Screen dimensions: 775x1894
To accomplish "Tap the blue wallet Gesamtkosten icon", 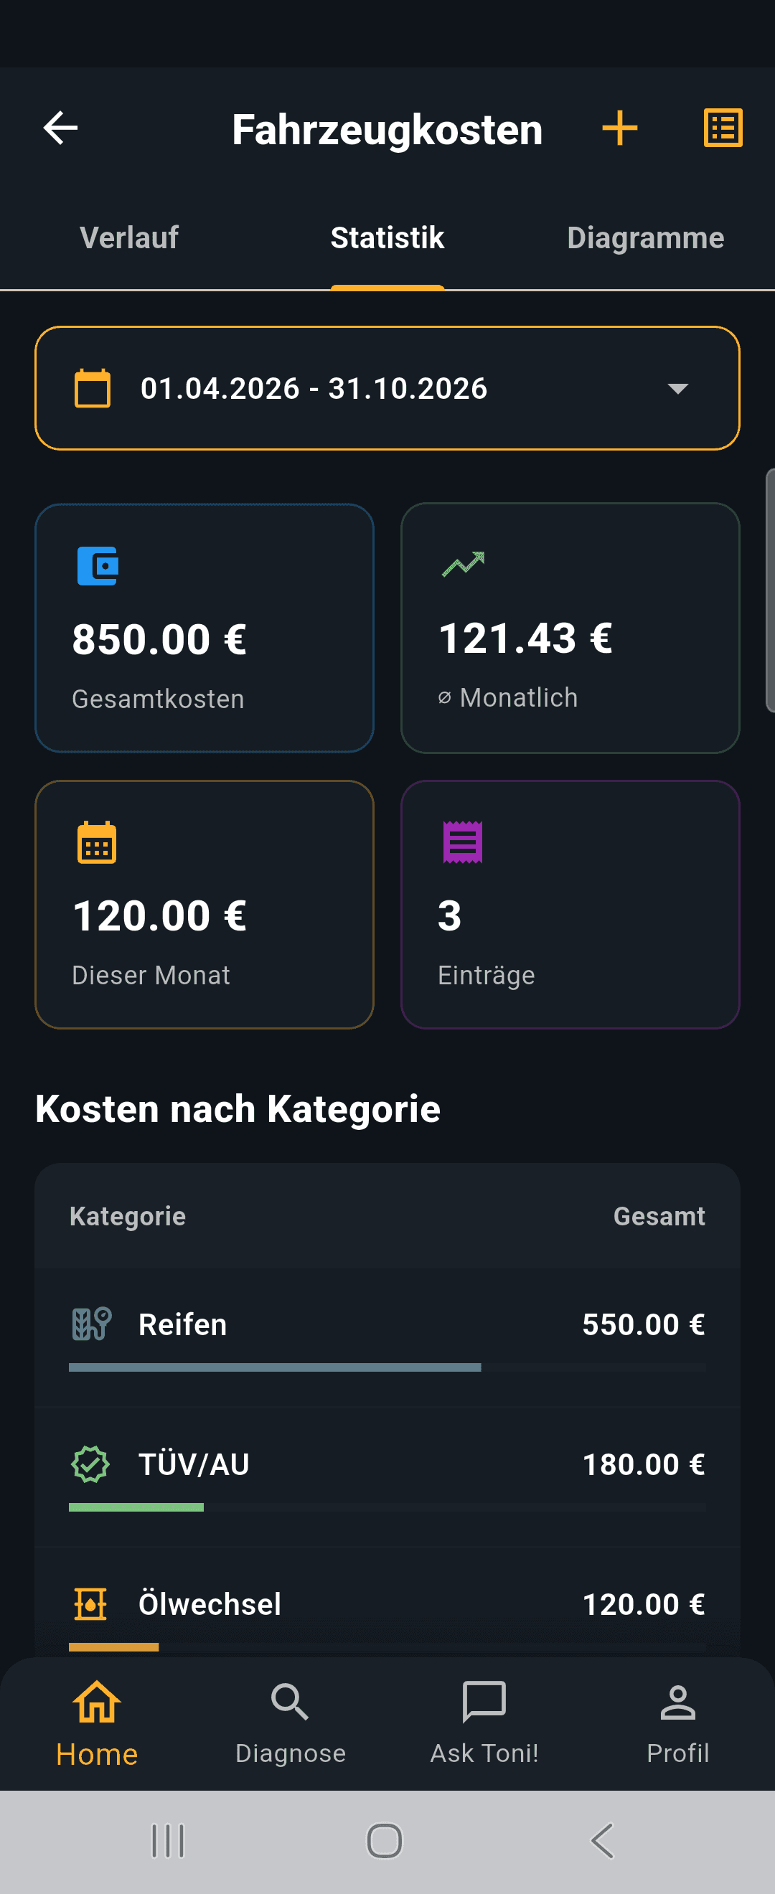I will 98,566.
